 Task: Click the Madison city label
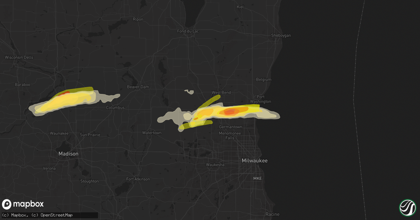pyautogui.click(x=69, y=154)
